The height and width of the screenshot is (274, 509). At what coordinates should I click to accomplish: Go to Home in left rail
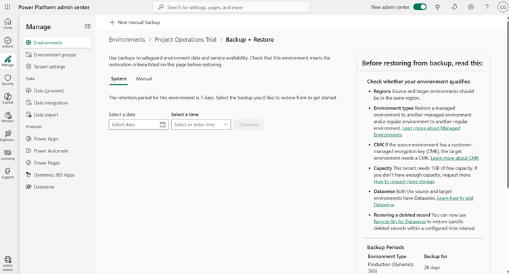click(7, 24)
